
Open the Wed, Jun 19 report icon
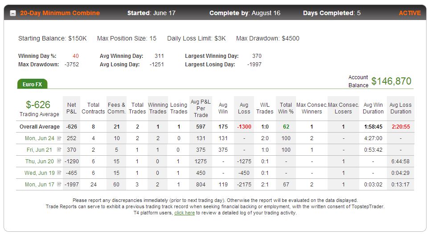pos(59,173)
